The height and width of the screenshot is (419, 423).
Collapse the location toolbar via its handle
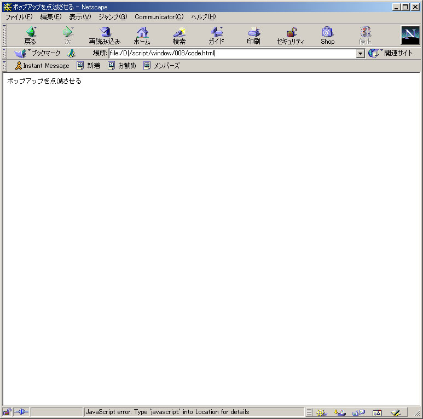[x=4, y=53]
